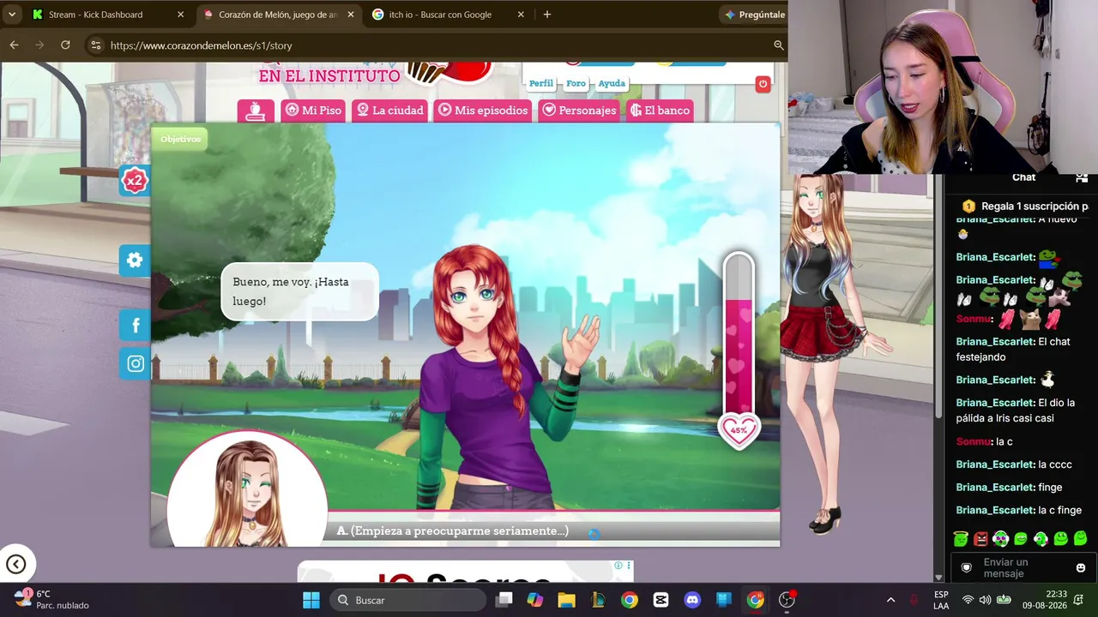Click the Pregúntale button in browser
Viewport: 1098px width, 617px height.
coord(753,15)
